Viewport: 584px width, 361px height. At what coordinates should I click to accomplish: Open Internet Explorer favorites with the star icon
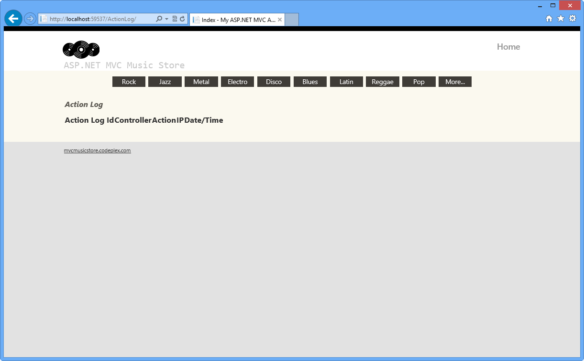pyautogui.click(x=561, y=18)
